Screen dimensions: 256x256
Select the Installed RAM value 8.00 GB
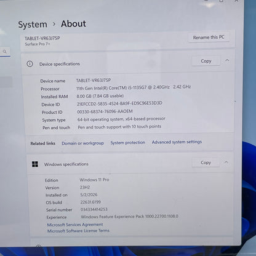pyautogui.click(x=100, y=96)
